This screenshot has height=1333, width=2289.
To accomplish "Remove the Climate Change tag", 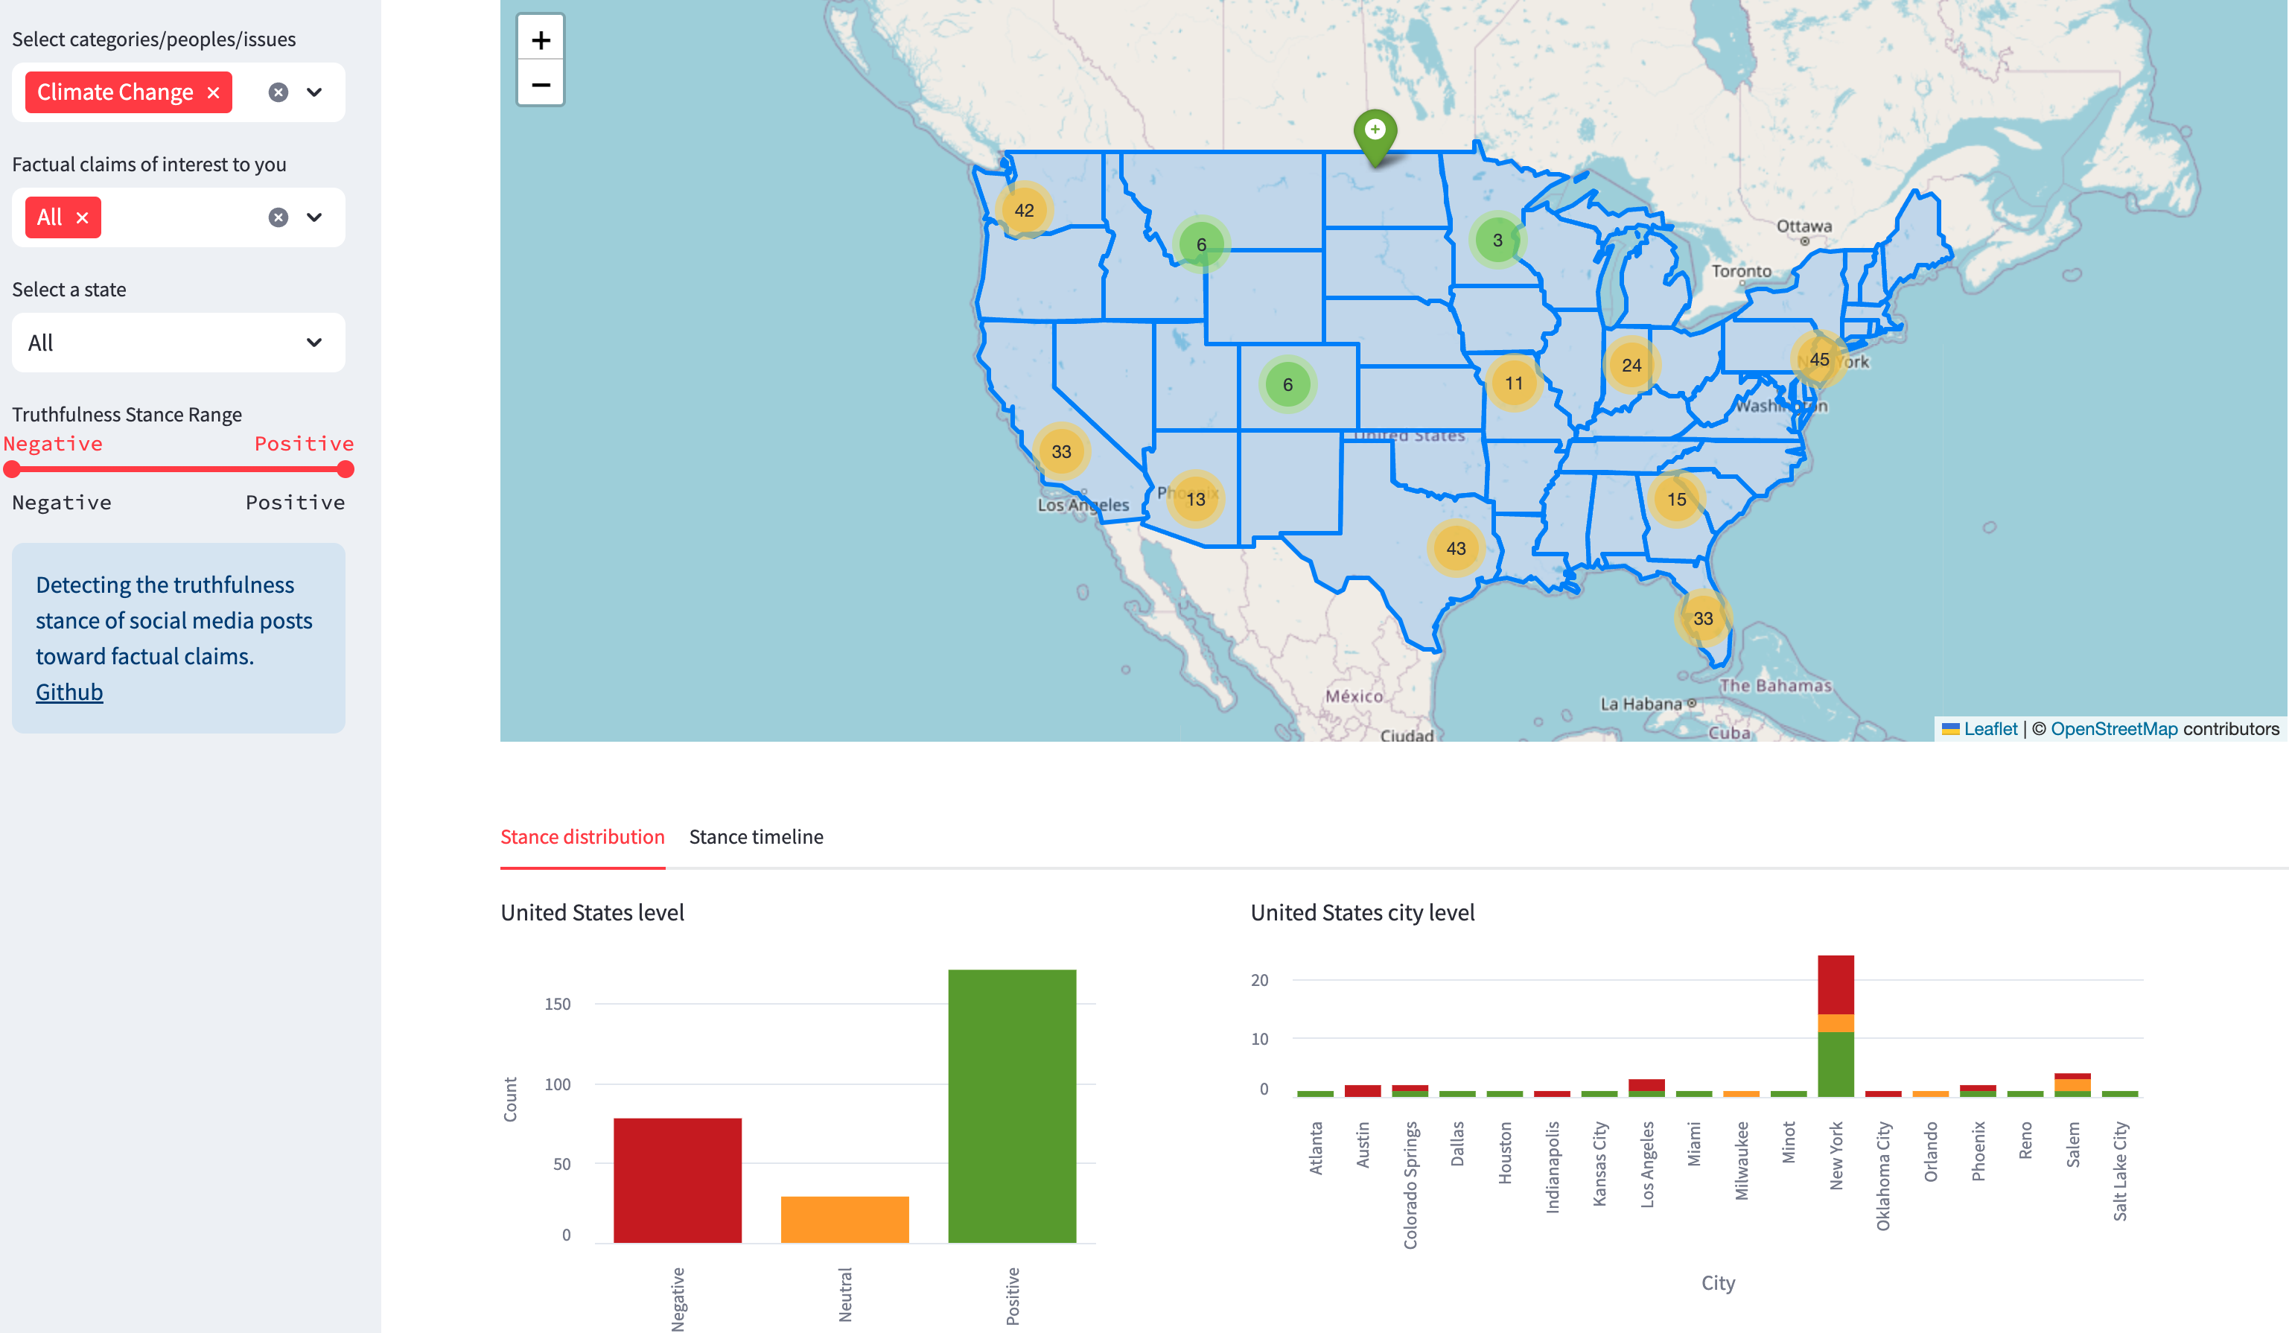I will click(214, 92).
